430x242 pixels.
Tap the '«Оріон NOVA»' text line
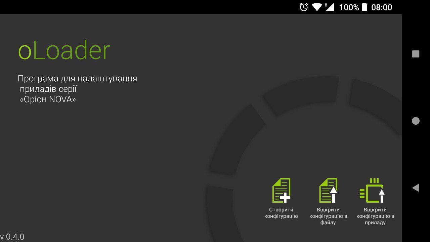point(48,99)
